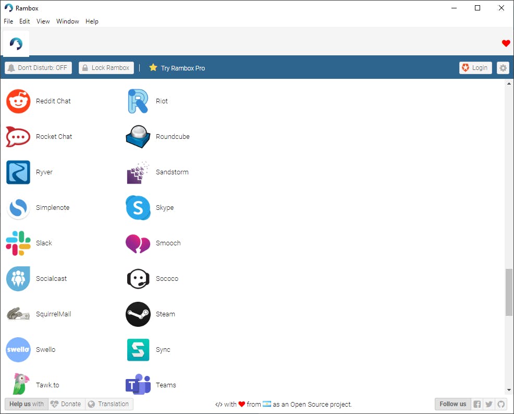Click the "Help us with" label

(x=26, y=404)
